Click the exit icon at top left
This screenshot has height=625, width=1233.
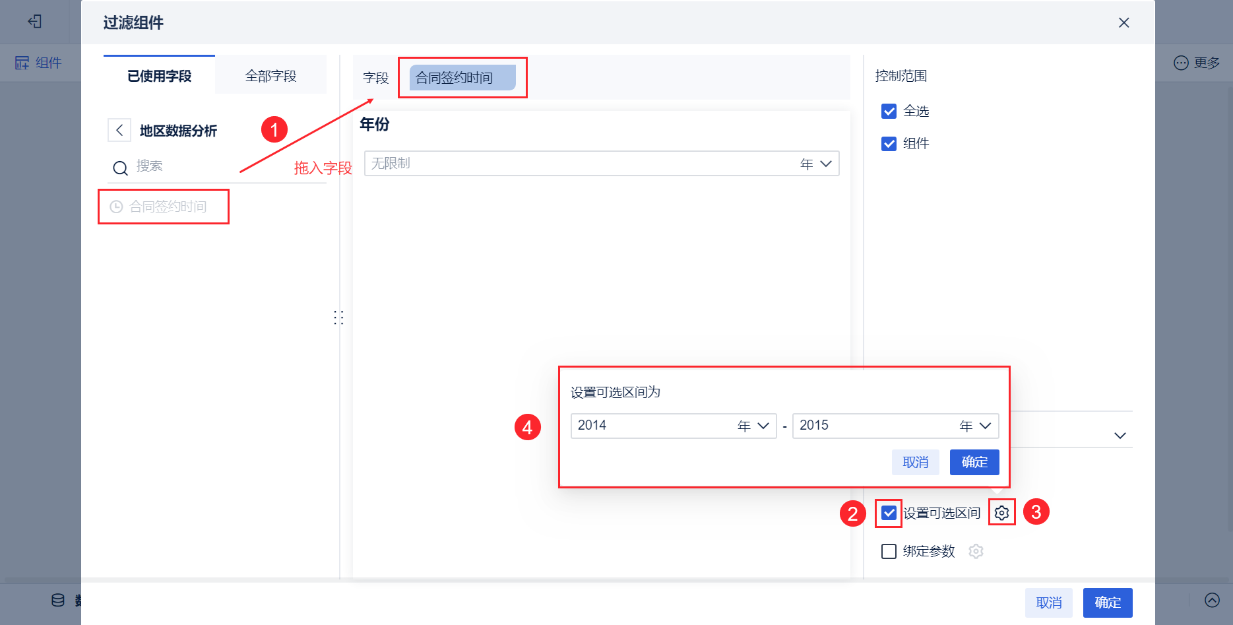[x=34, y=22]
